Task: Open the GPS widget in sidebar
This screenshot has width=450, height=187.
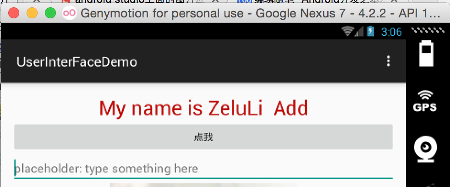Action: [425, 101]
